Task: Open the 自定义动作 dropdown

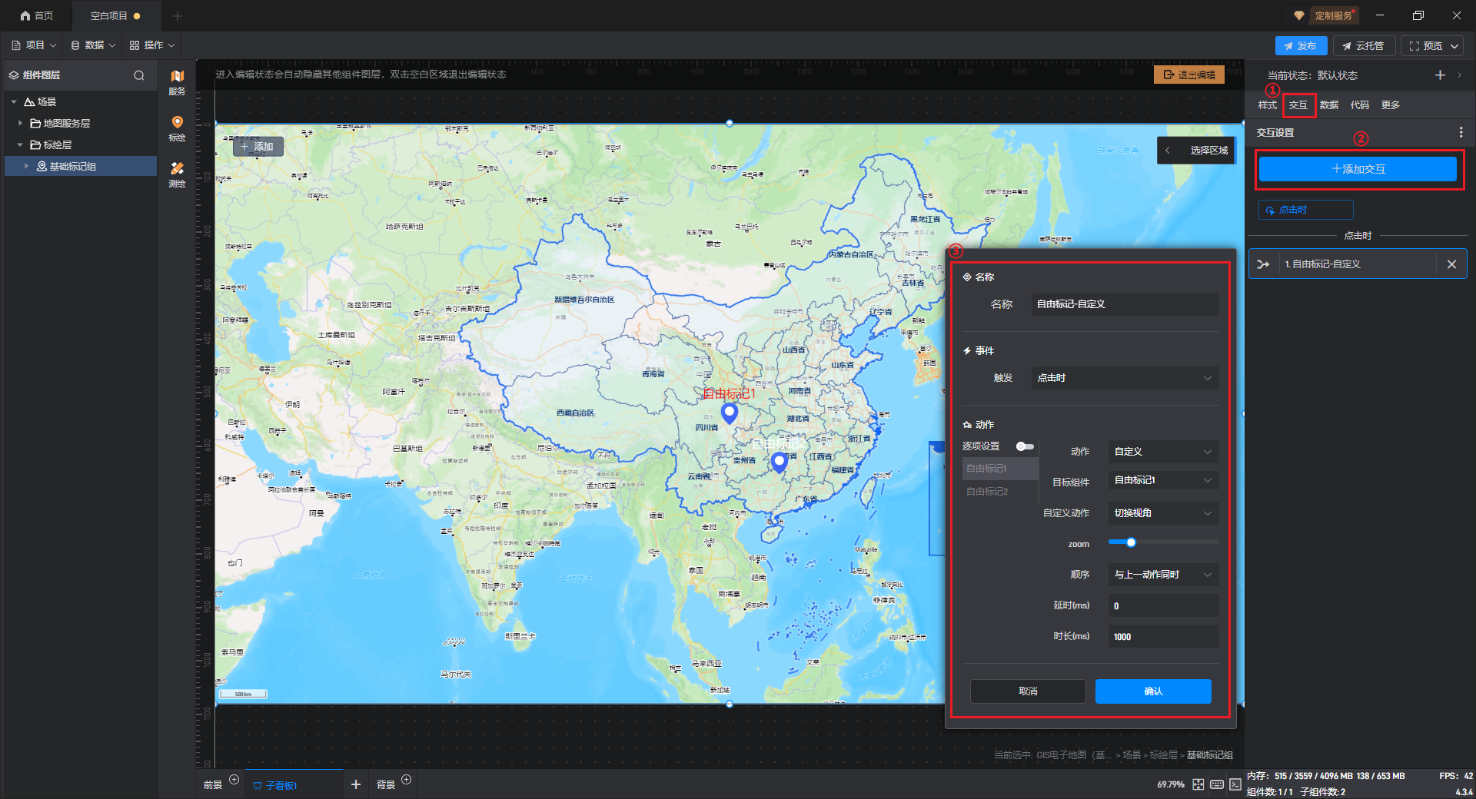Action: coord(1162,513)
